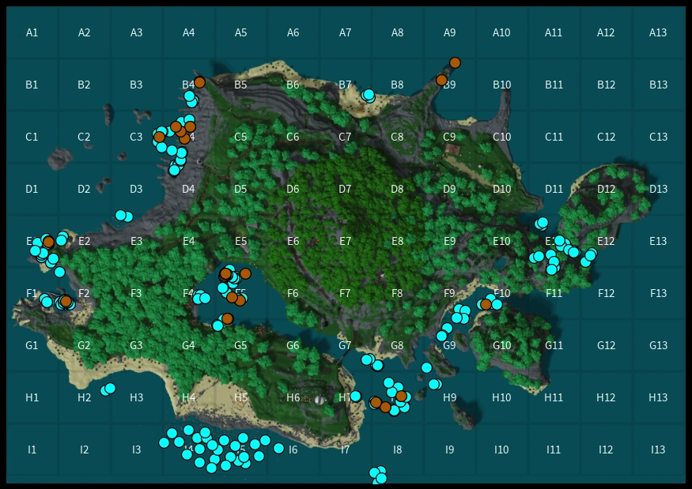Select the cyan marker on the beach right of the B7 label
Image resolution: width=692 pixels, height=489 pixels.
pos(368,95)
